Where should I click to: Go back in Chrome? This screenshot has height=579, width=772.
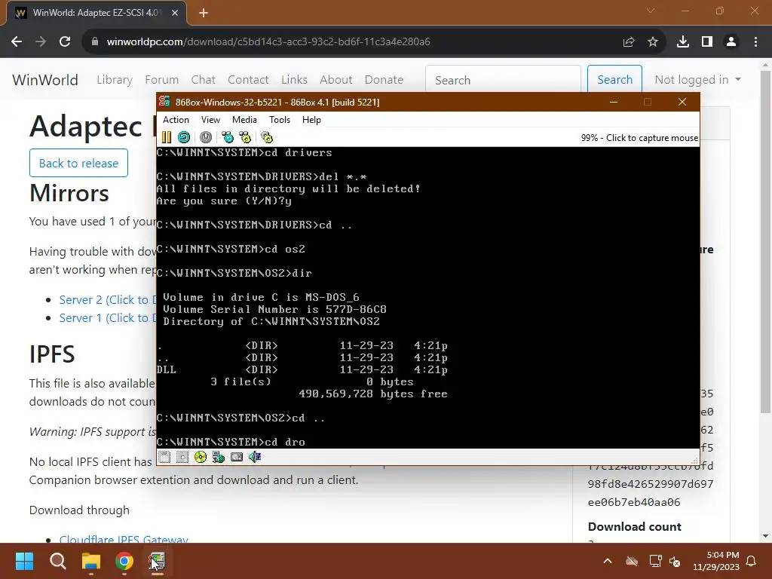pyautogui.click(x=17, y=42)
